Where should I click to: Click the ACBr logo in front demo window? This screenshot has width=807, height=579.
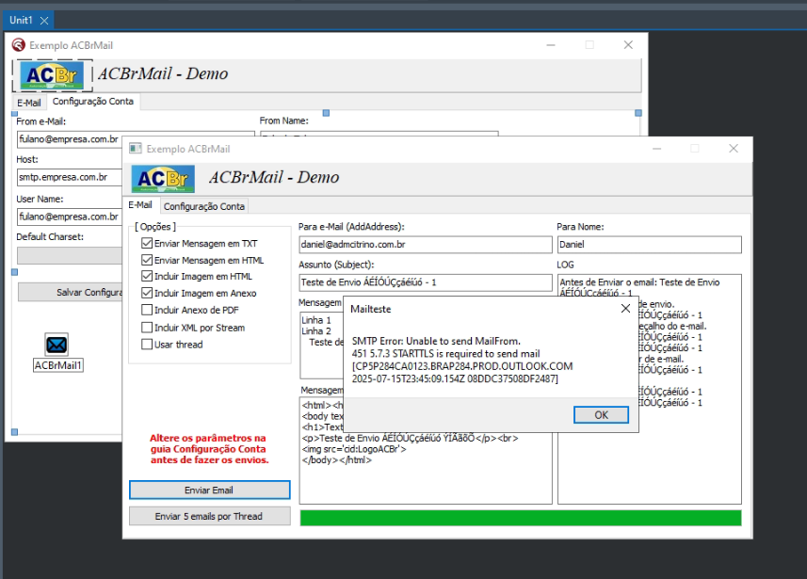click(x=163, y=179)
